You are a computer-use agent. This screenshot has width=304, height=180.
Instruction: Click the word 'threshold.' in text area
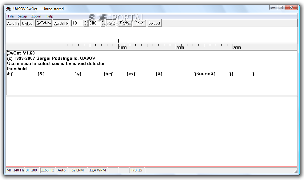click(x=18, y=69)
